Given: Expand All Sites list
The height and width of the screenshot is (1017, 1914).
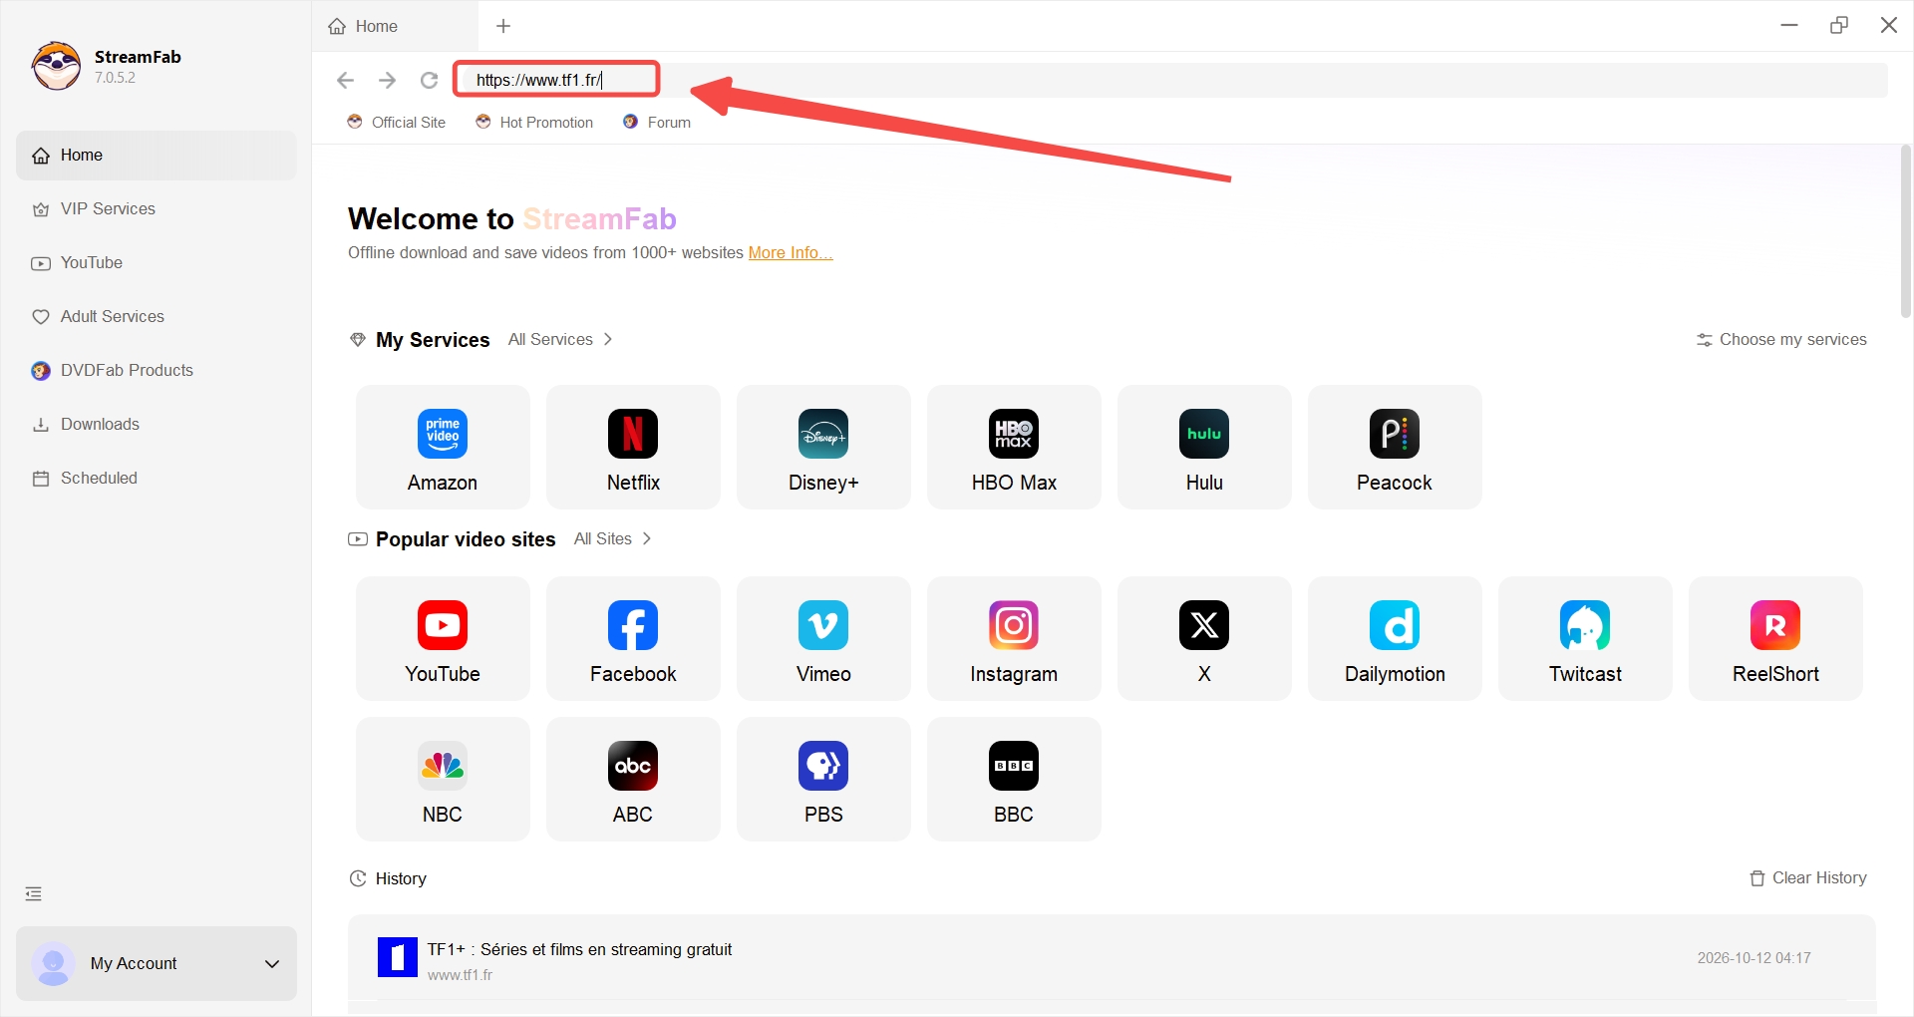Looking at the screenshot, I should (x=613, y=538).
